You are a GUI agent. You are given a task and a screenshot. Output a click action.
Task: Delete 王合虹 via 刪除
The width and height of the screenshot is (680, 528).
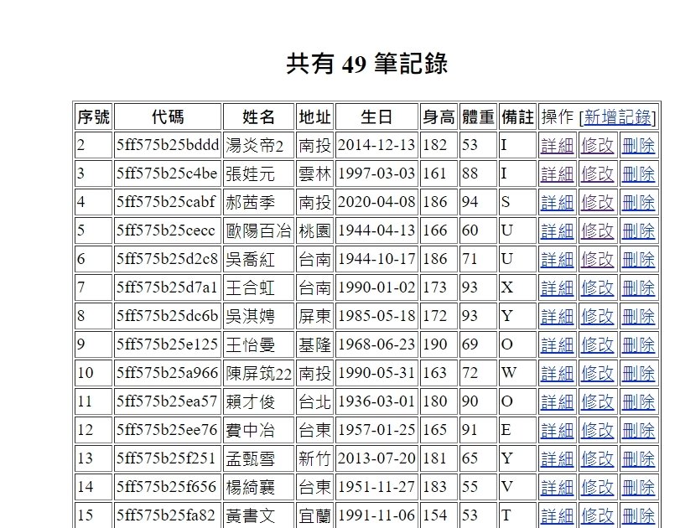[x=638, y=288]
